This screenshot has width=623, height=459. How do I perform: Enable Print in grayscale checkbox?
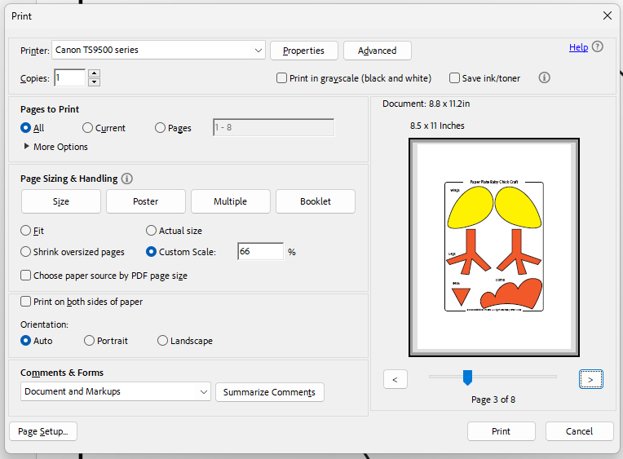281,78
